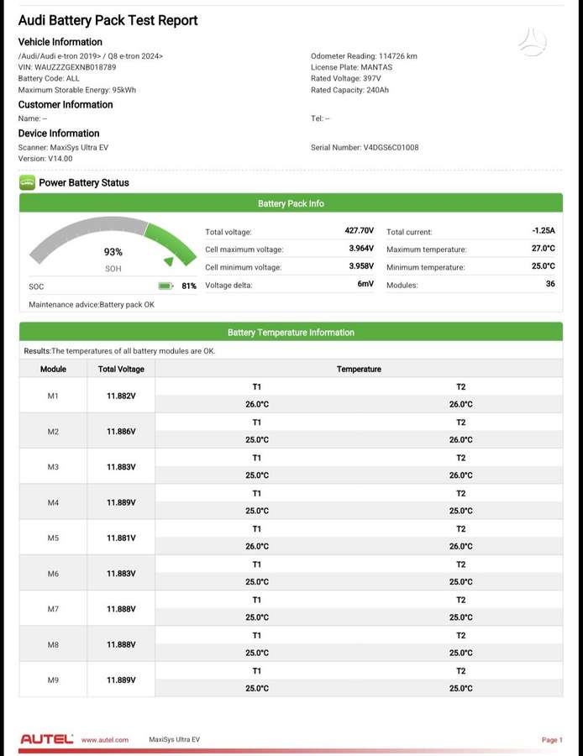Viewport: 583px width, 756px height.
Task: Select module M9 row label
Action: (x=53, y=680)
